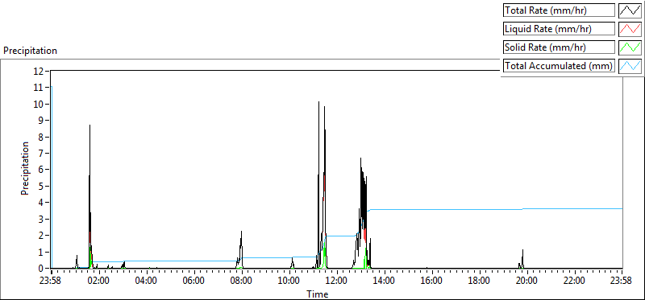Click the 0 value on Y axis
Viewport: 645px width, 300px height.
[42, 269]
